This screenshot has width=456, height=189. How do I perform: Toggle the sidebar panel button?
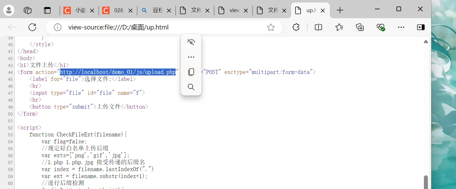pyautogui.click(x=421, y=27)
